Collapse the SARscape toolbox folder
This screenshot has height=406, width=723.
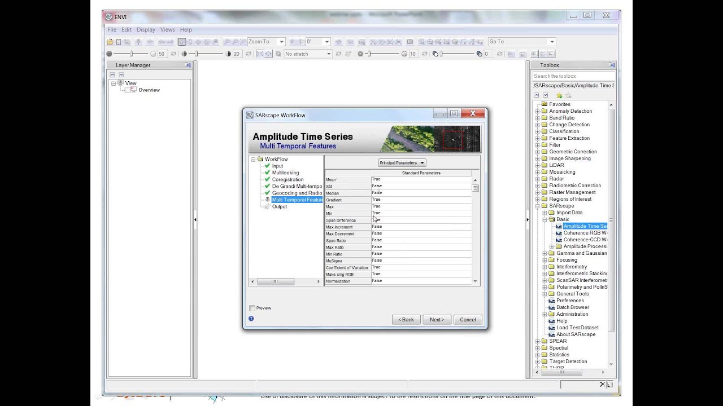(x=538, y=206)
